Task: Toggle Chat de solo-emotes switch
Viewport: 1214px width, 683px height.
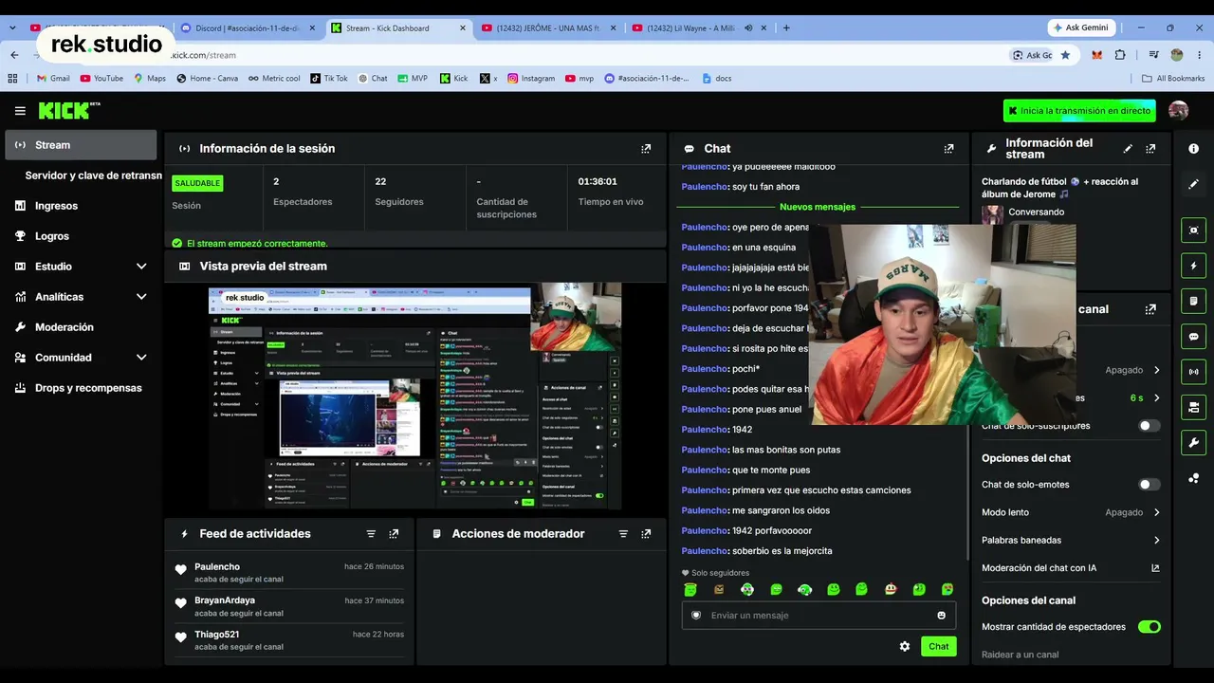Action: click(1150, 485)
